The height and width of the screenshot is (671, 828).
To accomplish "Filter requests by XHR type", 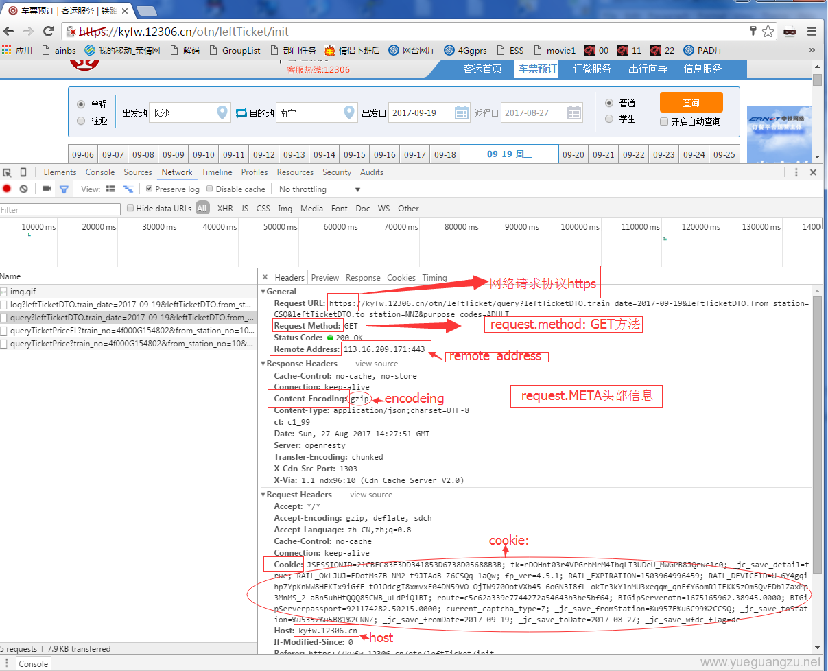I will 225,208.
